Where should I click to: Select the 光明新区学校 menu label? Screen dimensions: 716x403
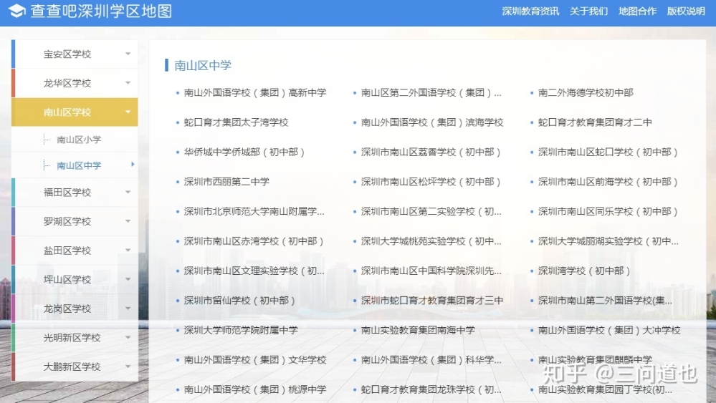tap(72, 338)
